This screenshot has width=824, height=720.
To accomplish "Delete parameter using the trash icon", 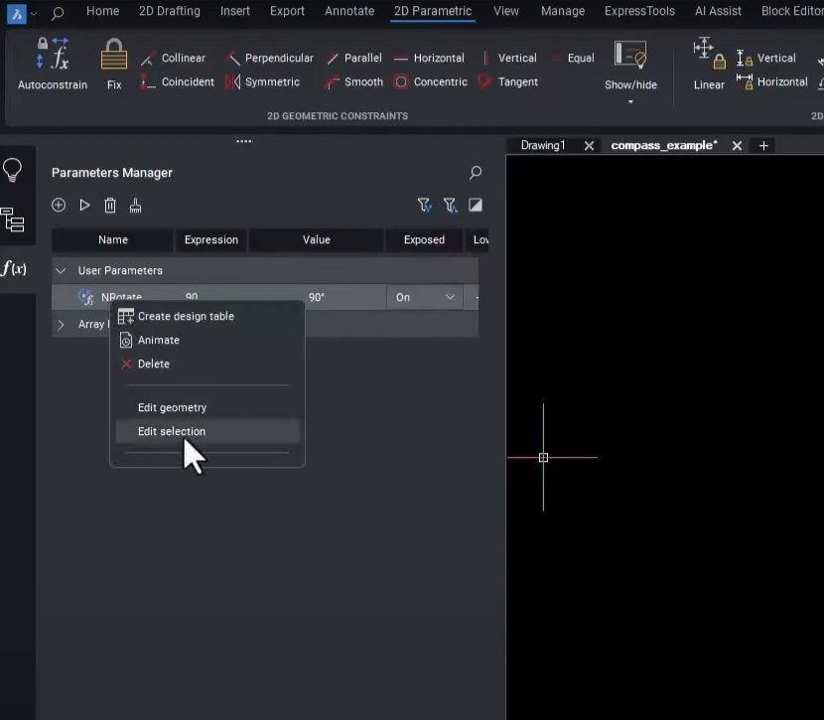I will [x=109, y=205].
